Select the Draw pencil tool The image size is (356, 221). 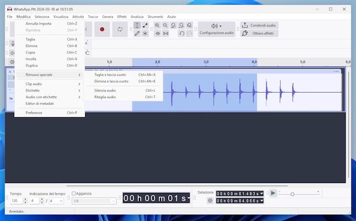click(137, 34)
